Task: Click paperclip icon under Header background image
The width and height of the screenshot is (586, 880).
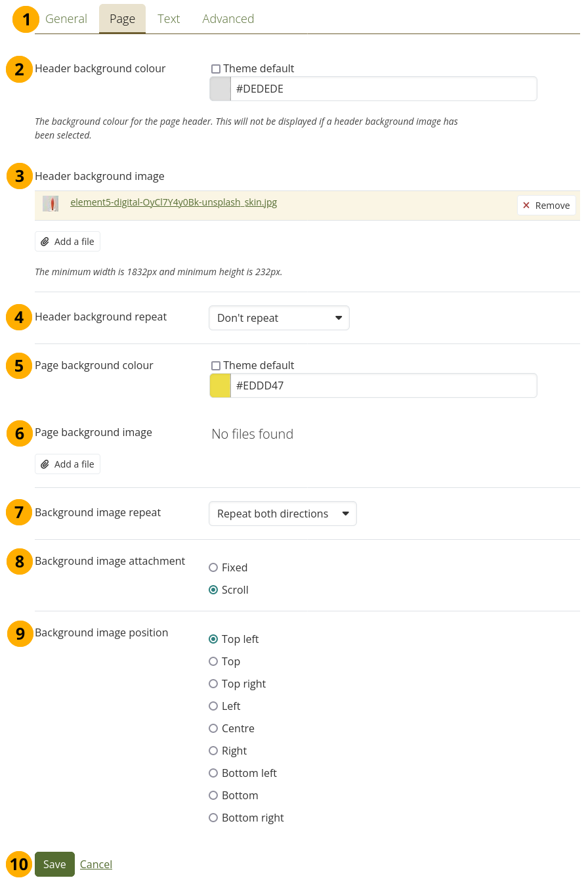Action: pos(45,242)
